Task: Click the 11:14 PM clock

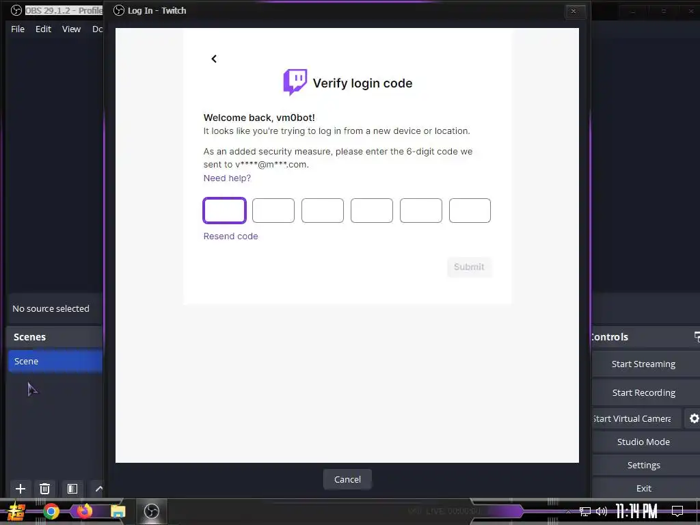Action: 636,511
